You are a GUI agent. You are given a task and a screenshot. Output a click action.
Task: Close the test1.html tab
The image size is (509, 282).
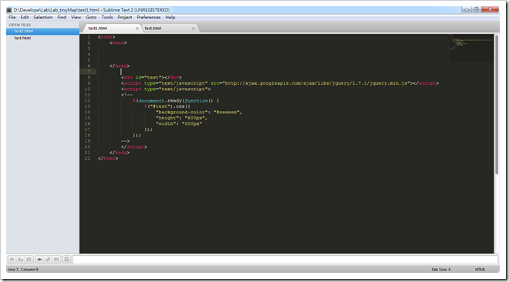tap(137, 29)
